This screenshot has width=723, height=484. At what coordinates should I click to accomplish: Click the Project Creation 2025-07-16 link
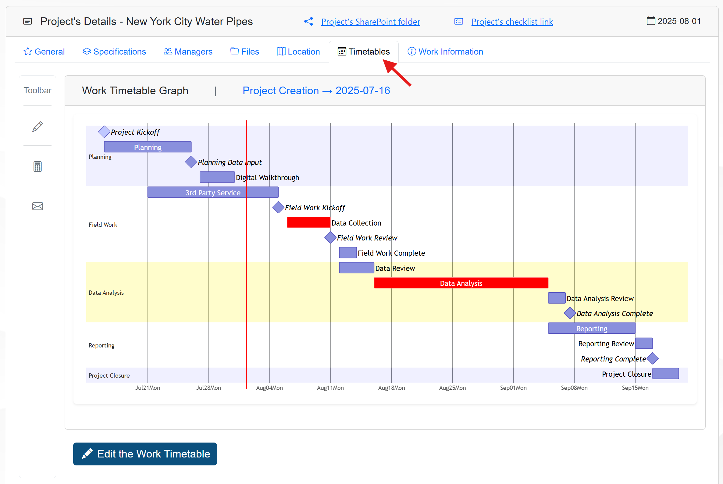click(x=316, y=91)
